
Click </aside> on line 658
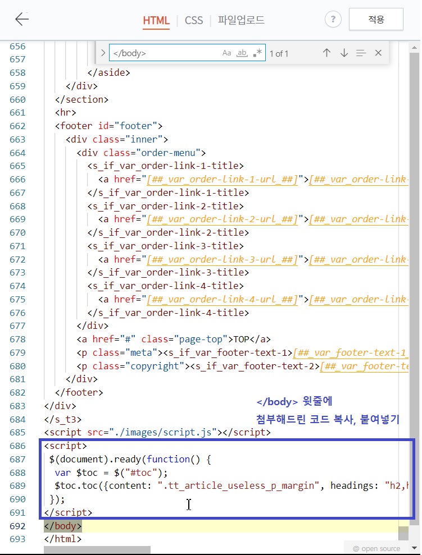(x=109, y=72)
